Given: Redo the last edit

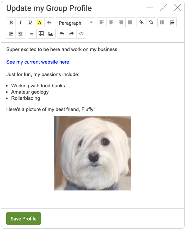Looking at the screenshot, I should click(x=72, y=34).
